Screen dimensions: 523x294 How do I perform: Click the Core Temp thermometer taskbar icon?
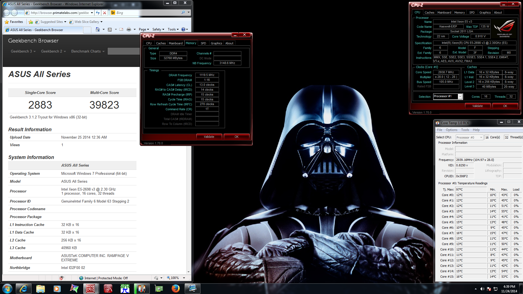[x=142, y=289]
